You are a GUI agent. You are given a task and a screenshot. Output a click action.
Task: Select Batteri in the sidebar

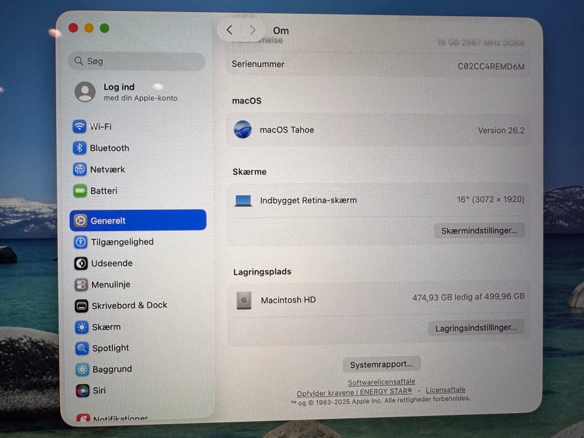pyautogui.click(x=138, y=190)
